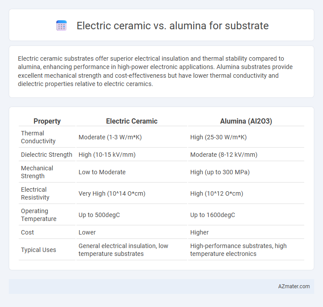323x307 pixels.
Task: Select the 'Dielectric Strength' row label
Action: 47,155
